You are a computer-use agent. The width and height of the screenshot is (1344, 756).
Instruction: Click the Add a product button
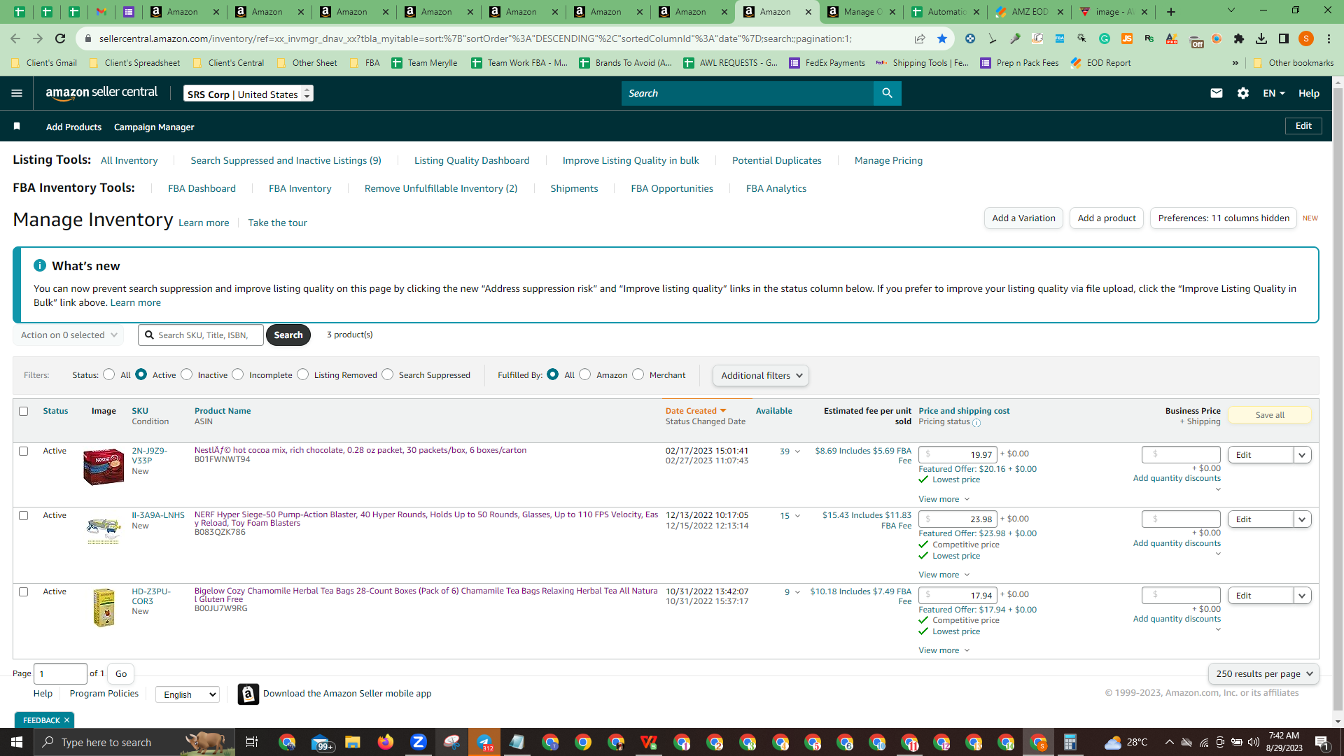click(x=1107, y=218)
